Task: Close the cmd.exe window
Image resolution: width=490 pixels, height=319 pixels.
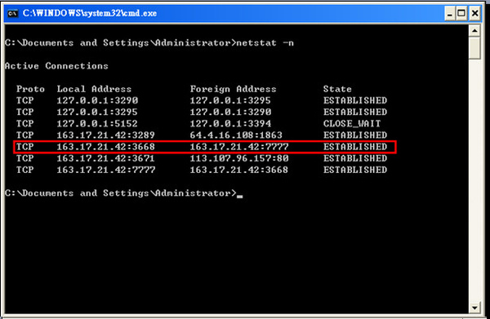Action: [x=474, y=14]
